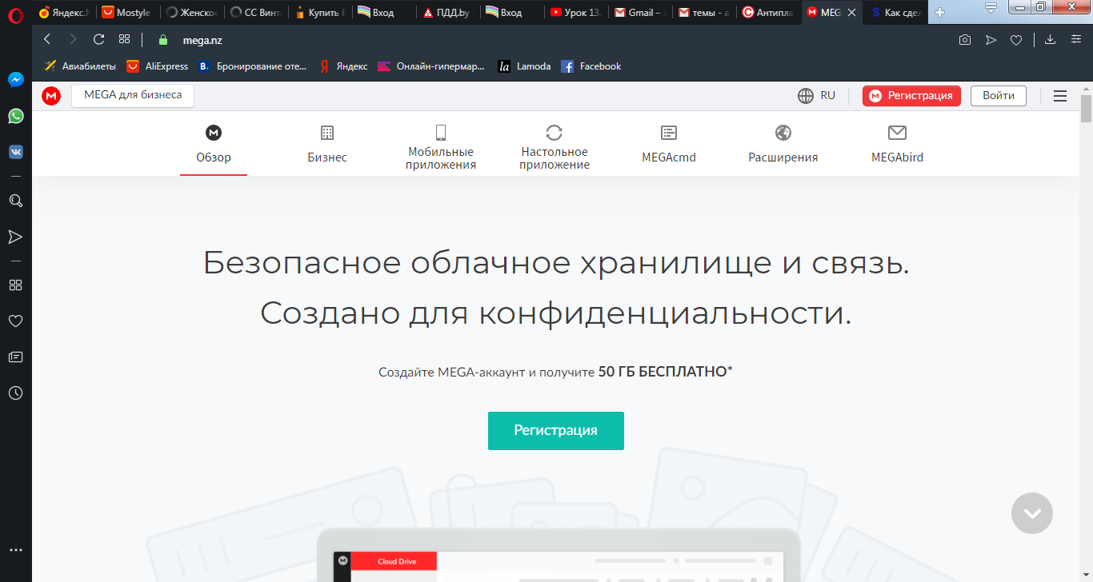Click the red Регистрация header button
Image resolution: width=1093 pixels, height=582 pixels.
pos(911,96)
